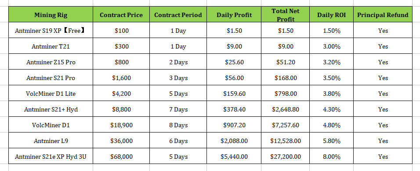Click the $27,200.00 total net profit cell
The width and height of the screenshot is (420, 171).
coord(285,156)
